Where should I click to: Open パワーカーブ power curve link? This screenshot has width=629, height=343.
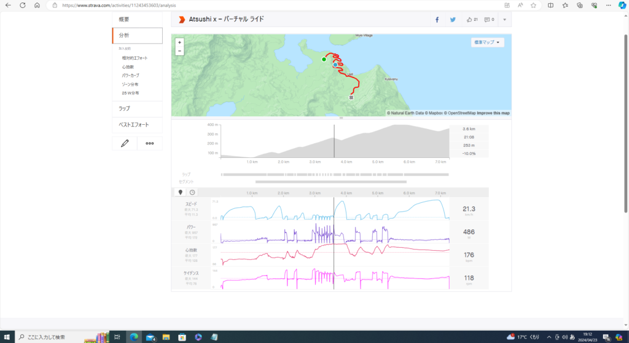(x=130, y=75)
